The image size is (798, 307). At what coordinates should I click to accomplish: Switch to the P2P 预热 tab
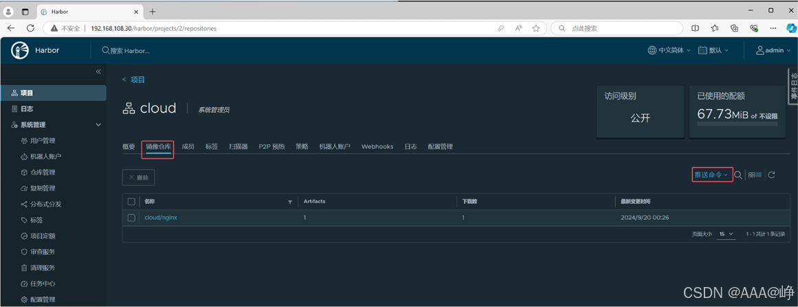click(271, 146)
